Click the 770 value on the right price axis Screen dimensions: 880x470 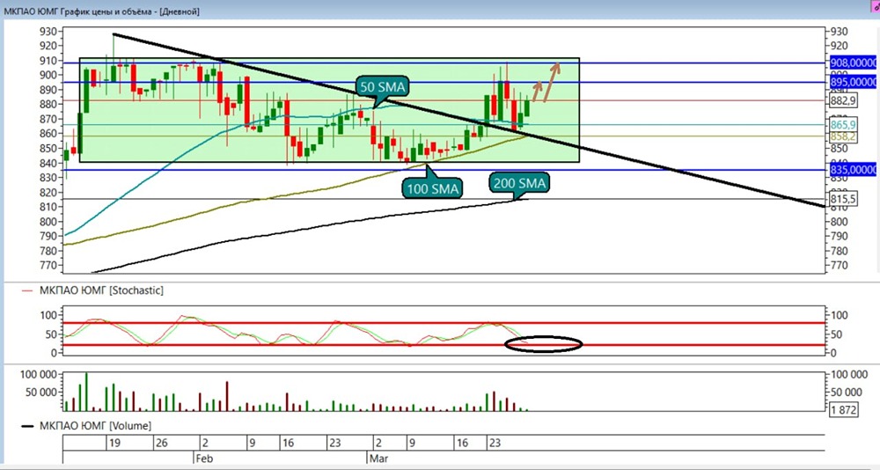click(x=840, y=266)
